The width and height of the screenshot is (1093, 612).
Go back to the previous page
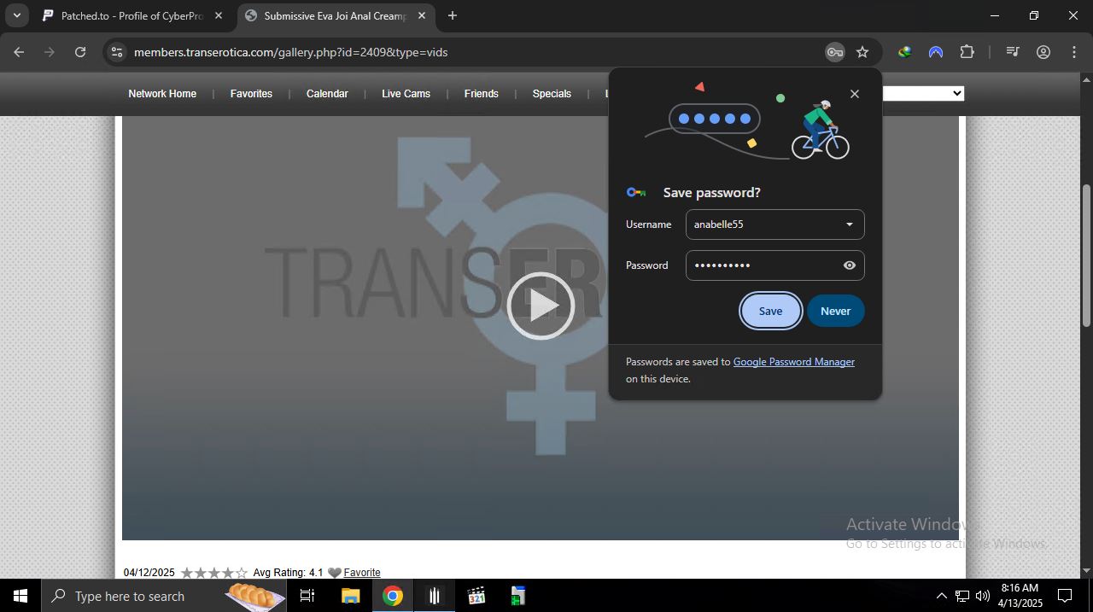point(19,52)
